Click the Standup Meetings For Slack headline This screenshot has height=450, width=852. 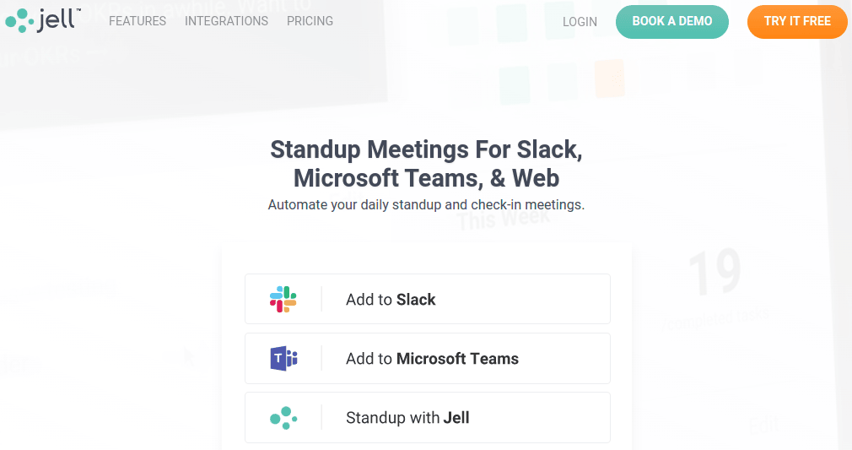tap(427, 164)
